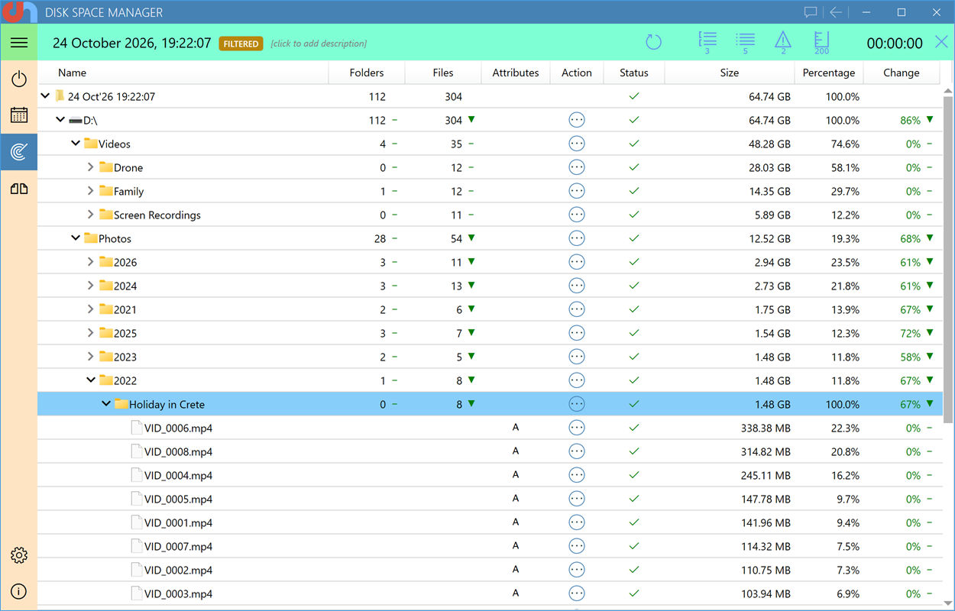Select the 2023 folder row
This screenshot has width=955, height=611.
(x=490, y=357)
